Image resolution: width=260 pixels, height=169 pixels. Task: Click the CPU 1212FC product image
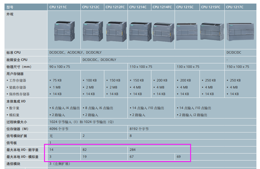tap(117, 31)
